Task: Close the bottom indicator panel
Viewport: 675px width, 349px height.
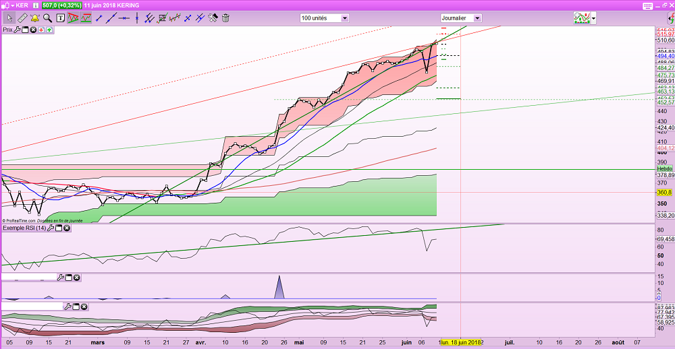Action: [x=84, y=307]
